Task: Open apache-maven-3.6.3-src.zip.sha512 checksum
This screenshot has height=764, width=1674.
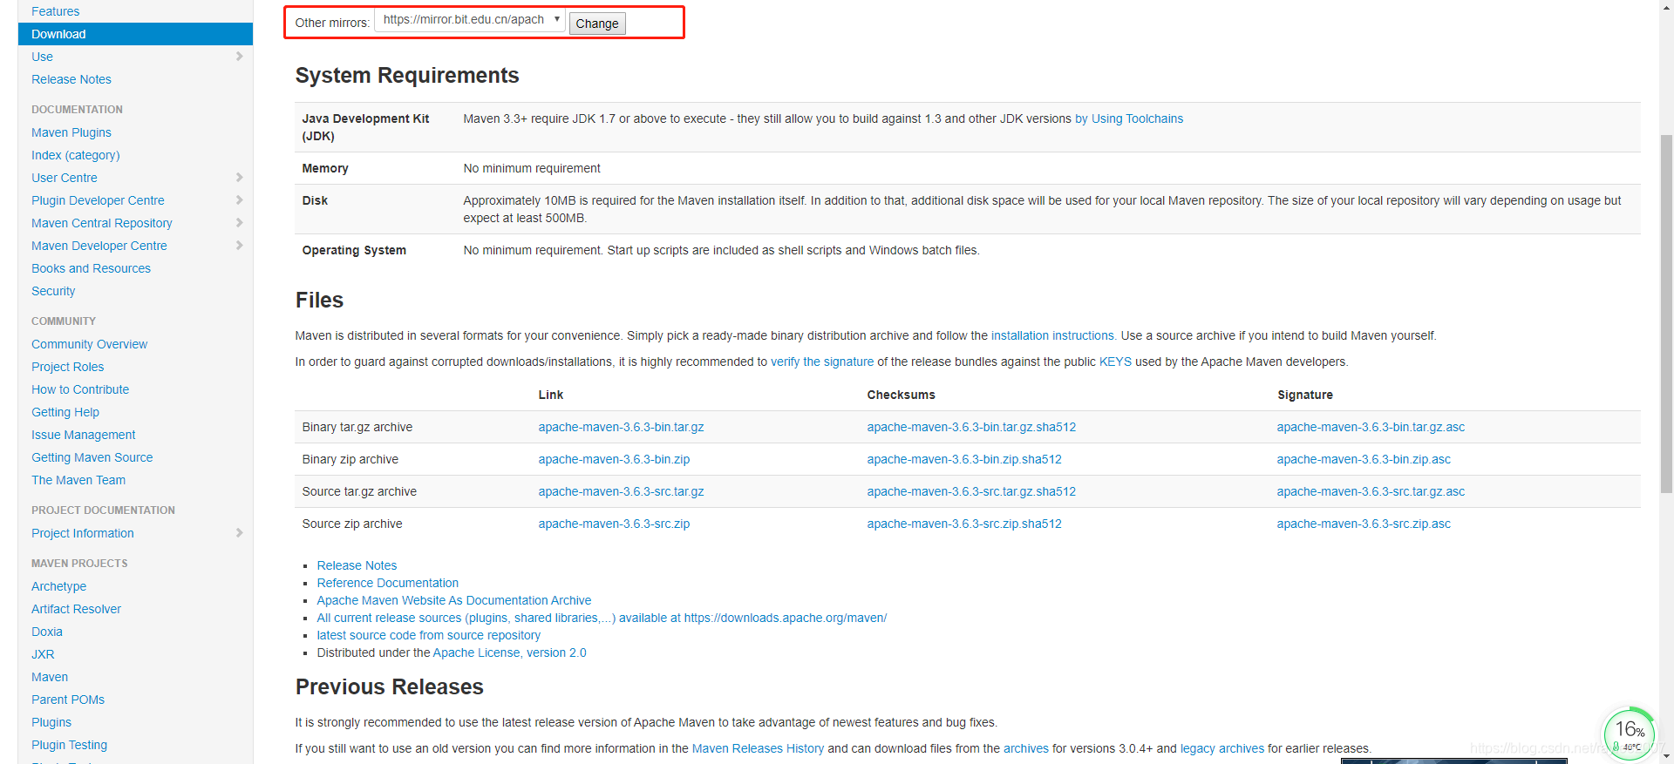Action: tap(964, 524)
